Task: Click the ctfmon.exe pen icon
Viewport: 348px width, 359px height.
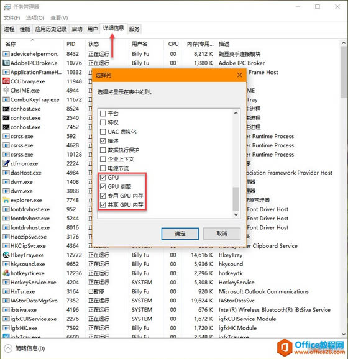Action: pyautogui.click(x=6, y=163)
